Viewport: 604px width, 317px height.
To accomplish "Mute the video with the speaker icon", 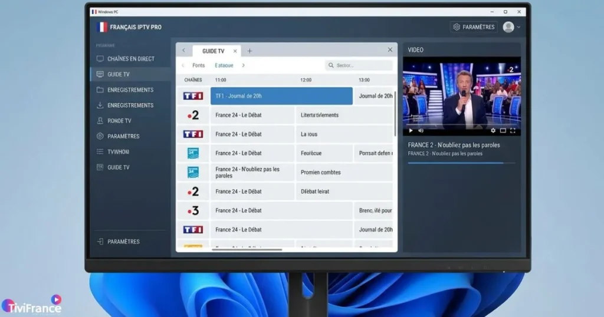I will (421, 130).
